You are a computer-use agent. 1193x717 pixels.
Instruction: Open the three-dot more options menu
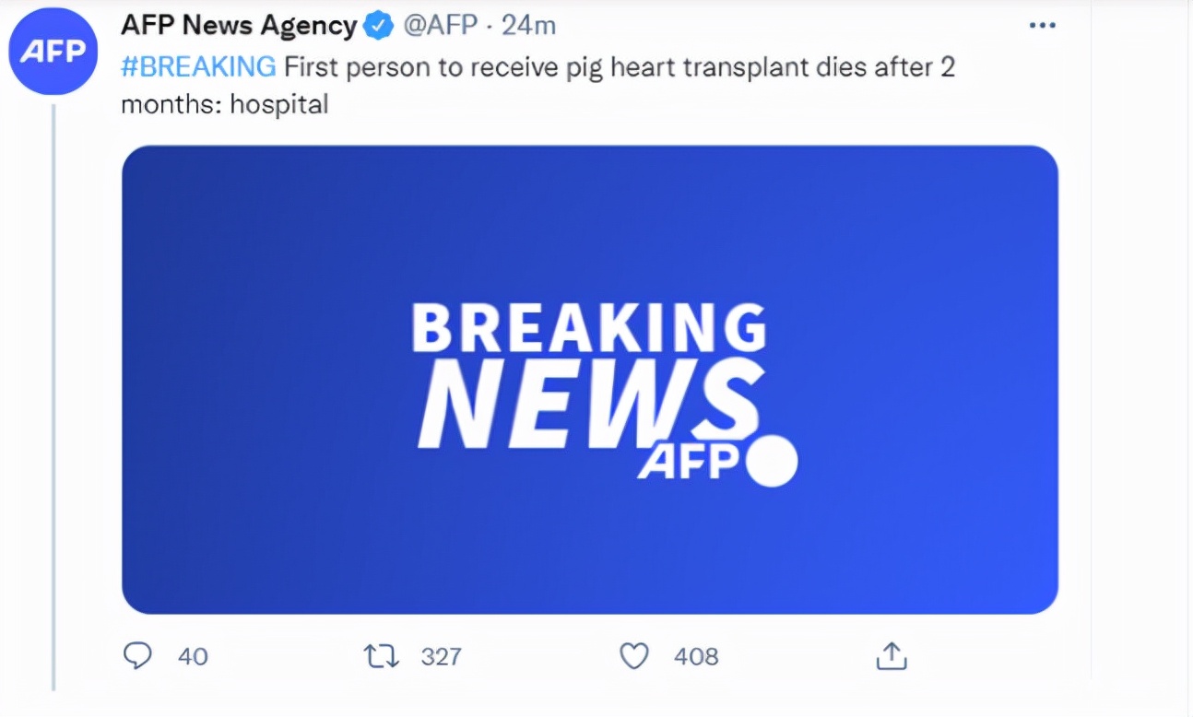(x=1043, y=25)
